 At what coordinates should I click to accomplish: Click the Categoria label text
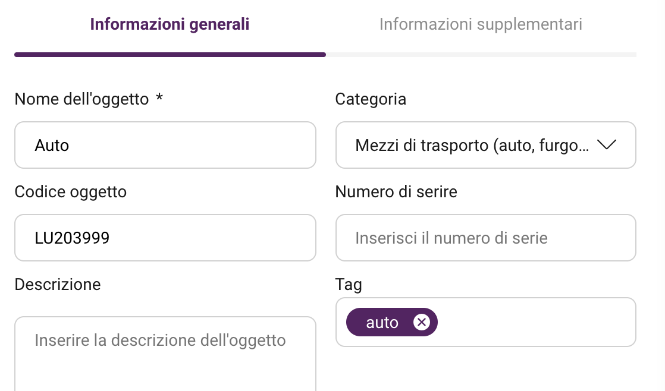point(371,99)
